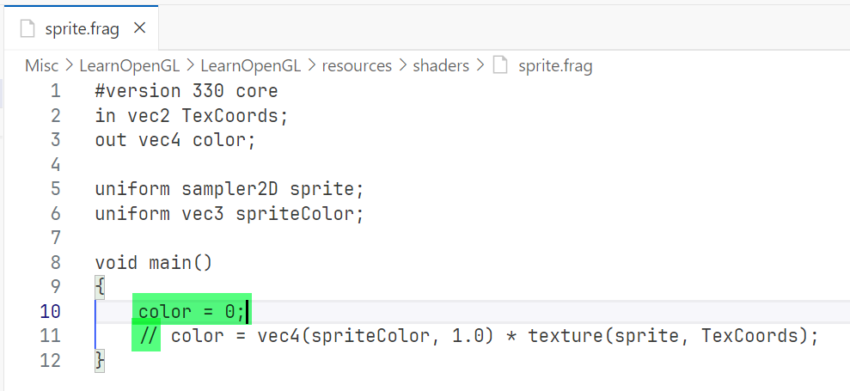Expand breadcrumb chevron after resources
The height and width of the screenshot is (391, 850).
point(402,65)
